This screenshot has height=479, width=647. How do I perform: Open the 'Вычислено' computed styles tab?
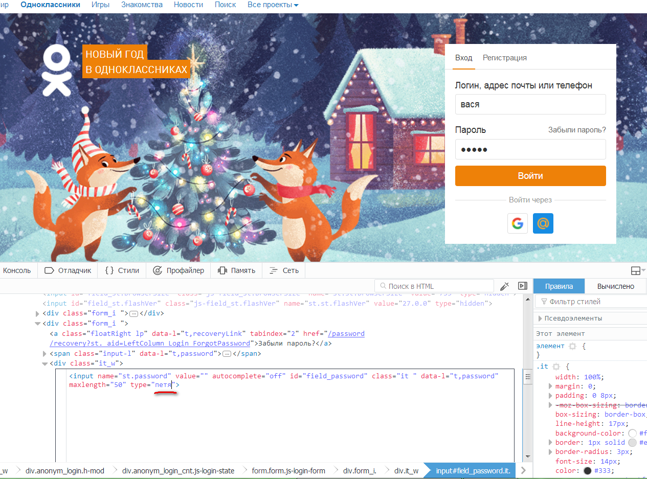click(615, 286)
